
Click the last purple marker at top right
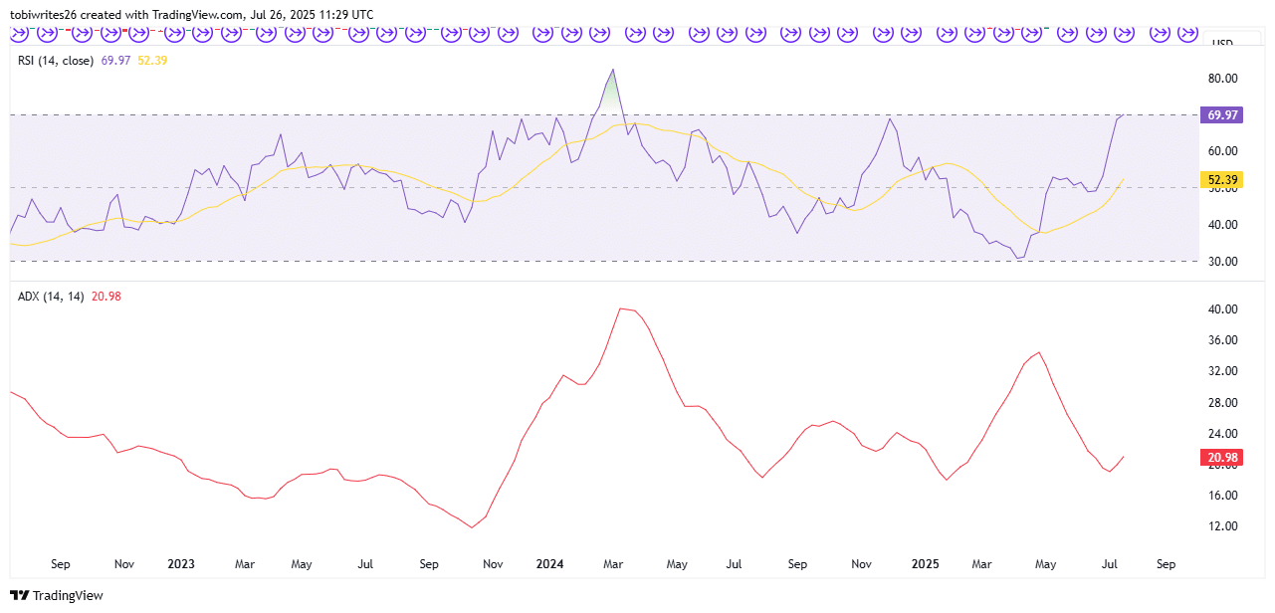[1187, 33]
